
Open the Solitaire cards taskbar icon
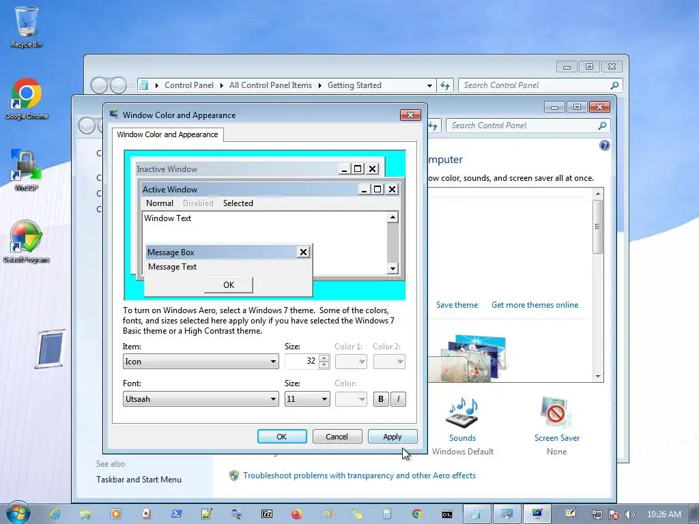point(146,514)
